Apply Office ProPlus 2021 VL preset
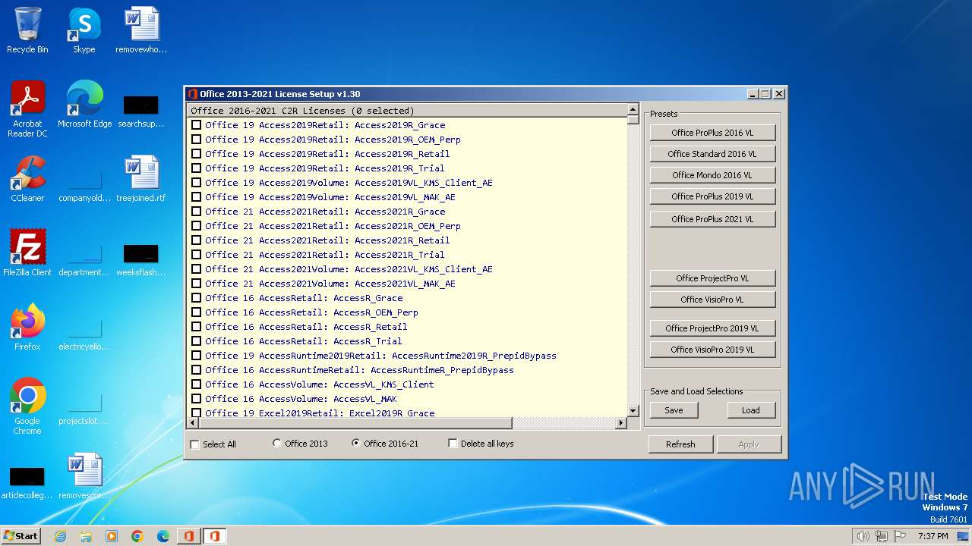The height and width of the screenshot is (546, 972). pos(712,219)
